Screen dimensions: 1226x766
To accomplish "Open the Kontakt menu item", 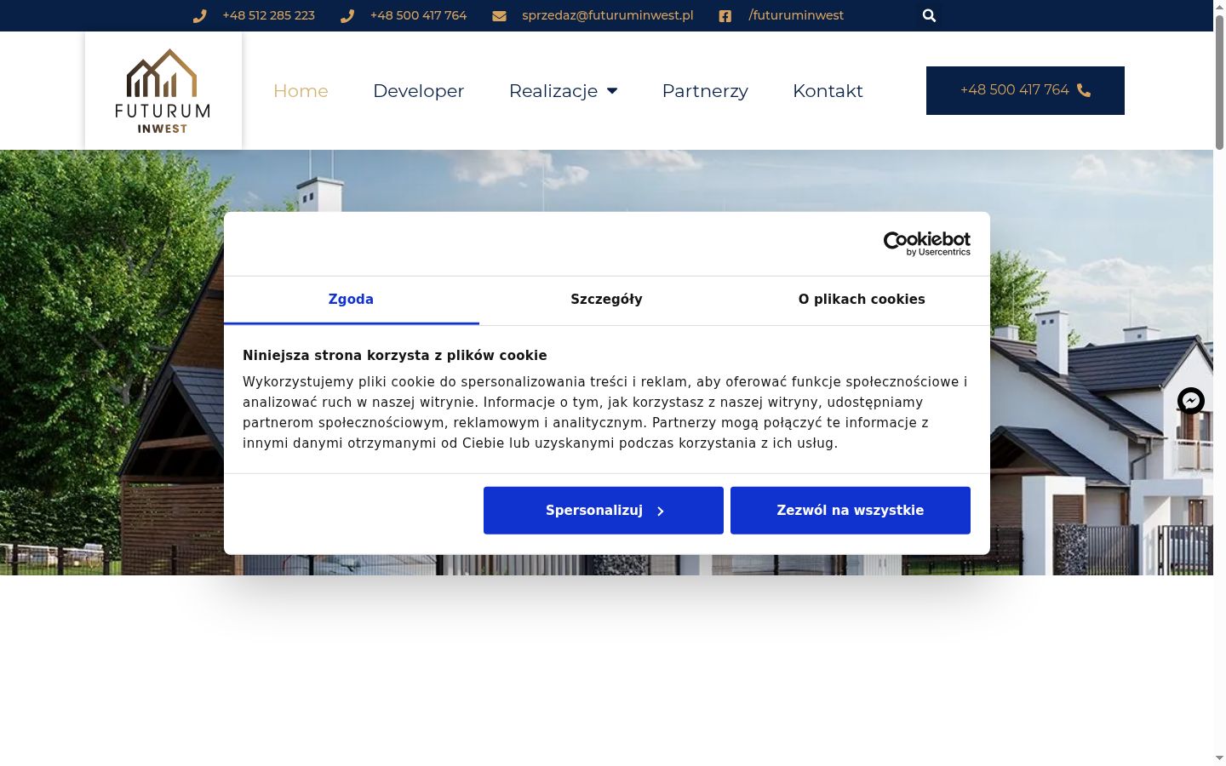I will pyautogui.click(x=828, y=90).
